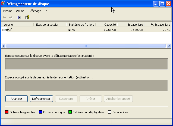The width and height of the screenshot is (173, 126).
Task: Open the Affichage menu
Action: [x=35, y=11]
